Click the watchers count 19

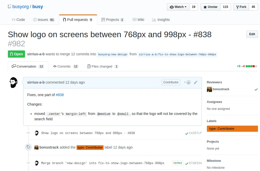tap(193, 7)
